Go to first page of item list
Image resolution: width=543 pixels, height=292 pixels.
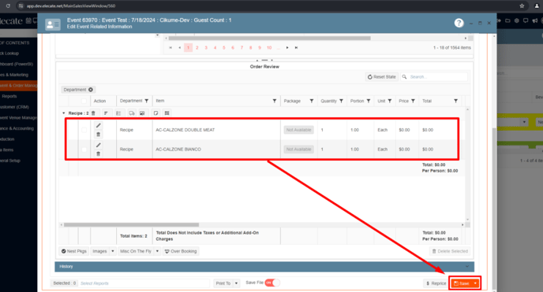coord(170,48)
